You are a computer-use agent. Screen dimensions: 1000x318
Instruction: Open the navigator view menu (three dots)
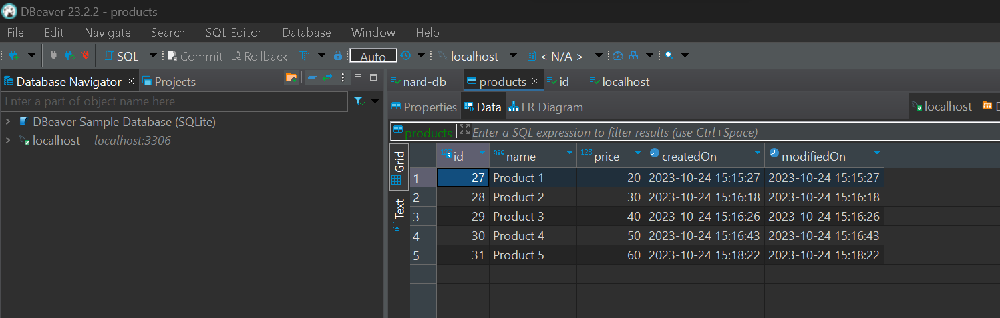point(343,78)
